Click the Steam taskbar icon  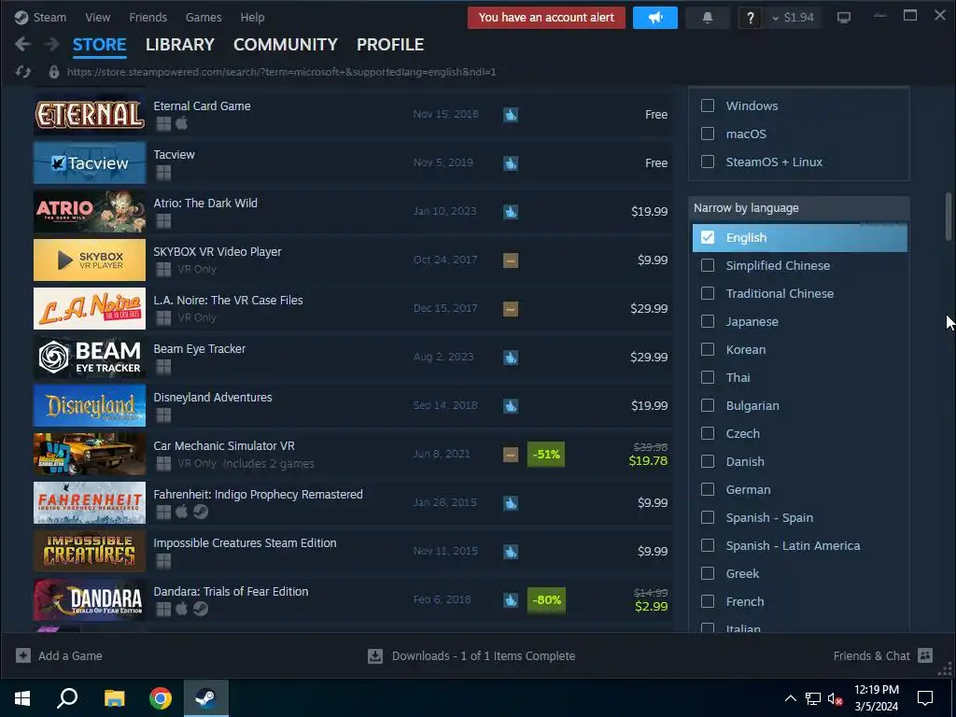[206, 698]
